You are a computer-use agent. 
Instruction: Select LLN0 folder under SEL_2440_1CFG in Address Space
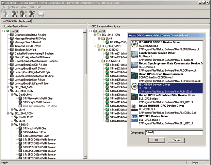point(109,39)
